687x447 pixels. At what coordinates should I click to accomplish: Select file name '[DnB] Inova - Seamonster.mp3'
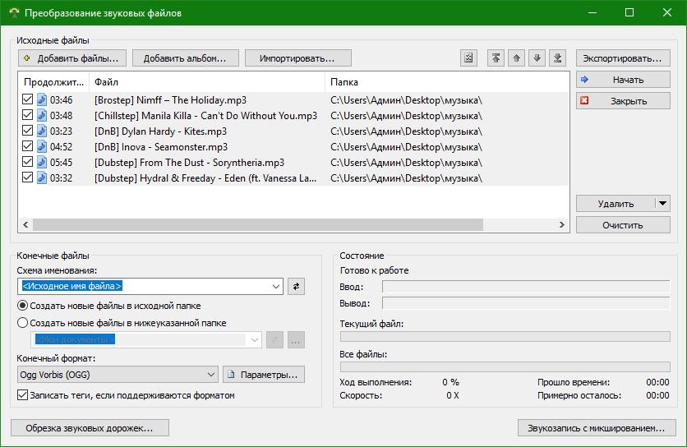161,147
